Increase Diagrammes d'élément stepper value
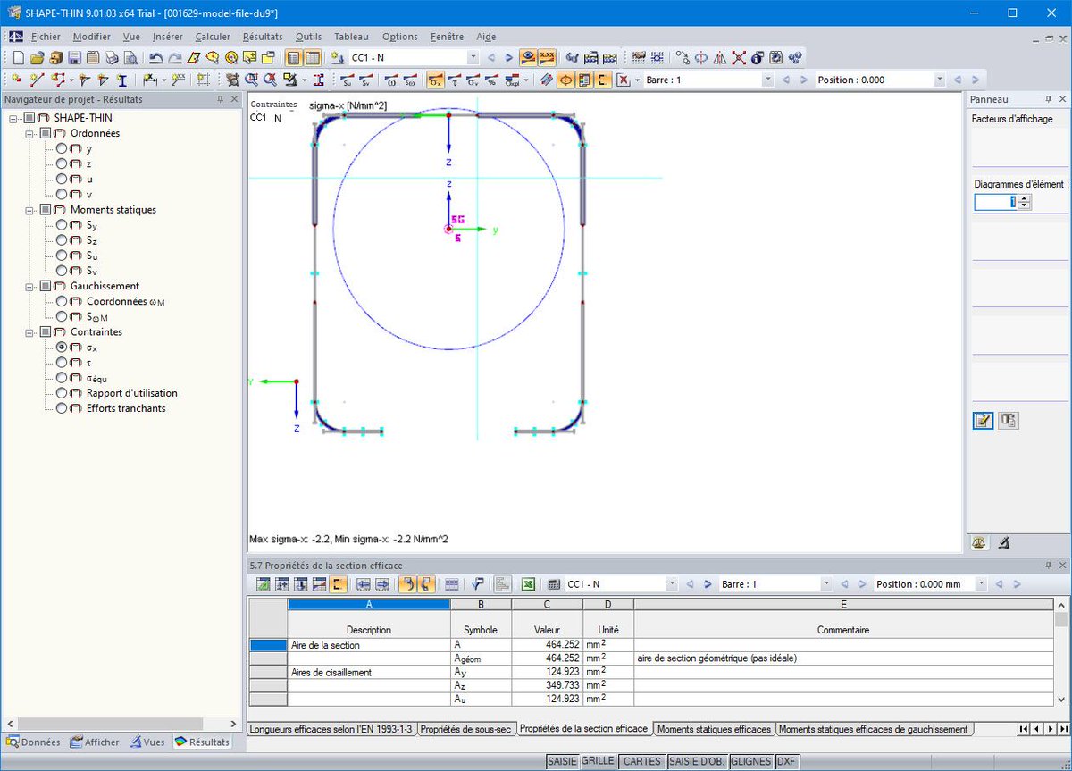1072x771 pixels. 1025,198
